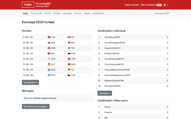Click the England flag icon
The height and width of the screenshot is (119, 191).
point(49,59)
